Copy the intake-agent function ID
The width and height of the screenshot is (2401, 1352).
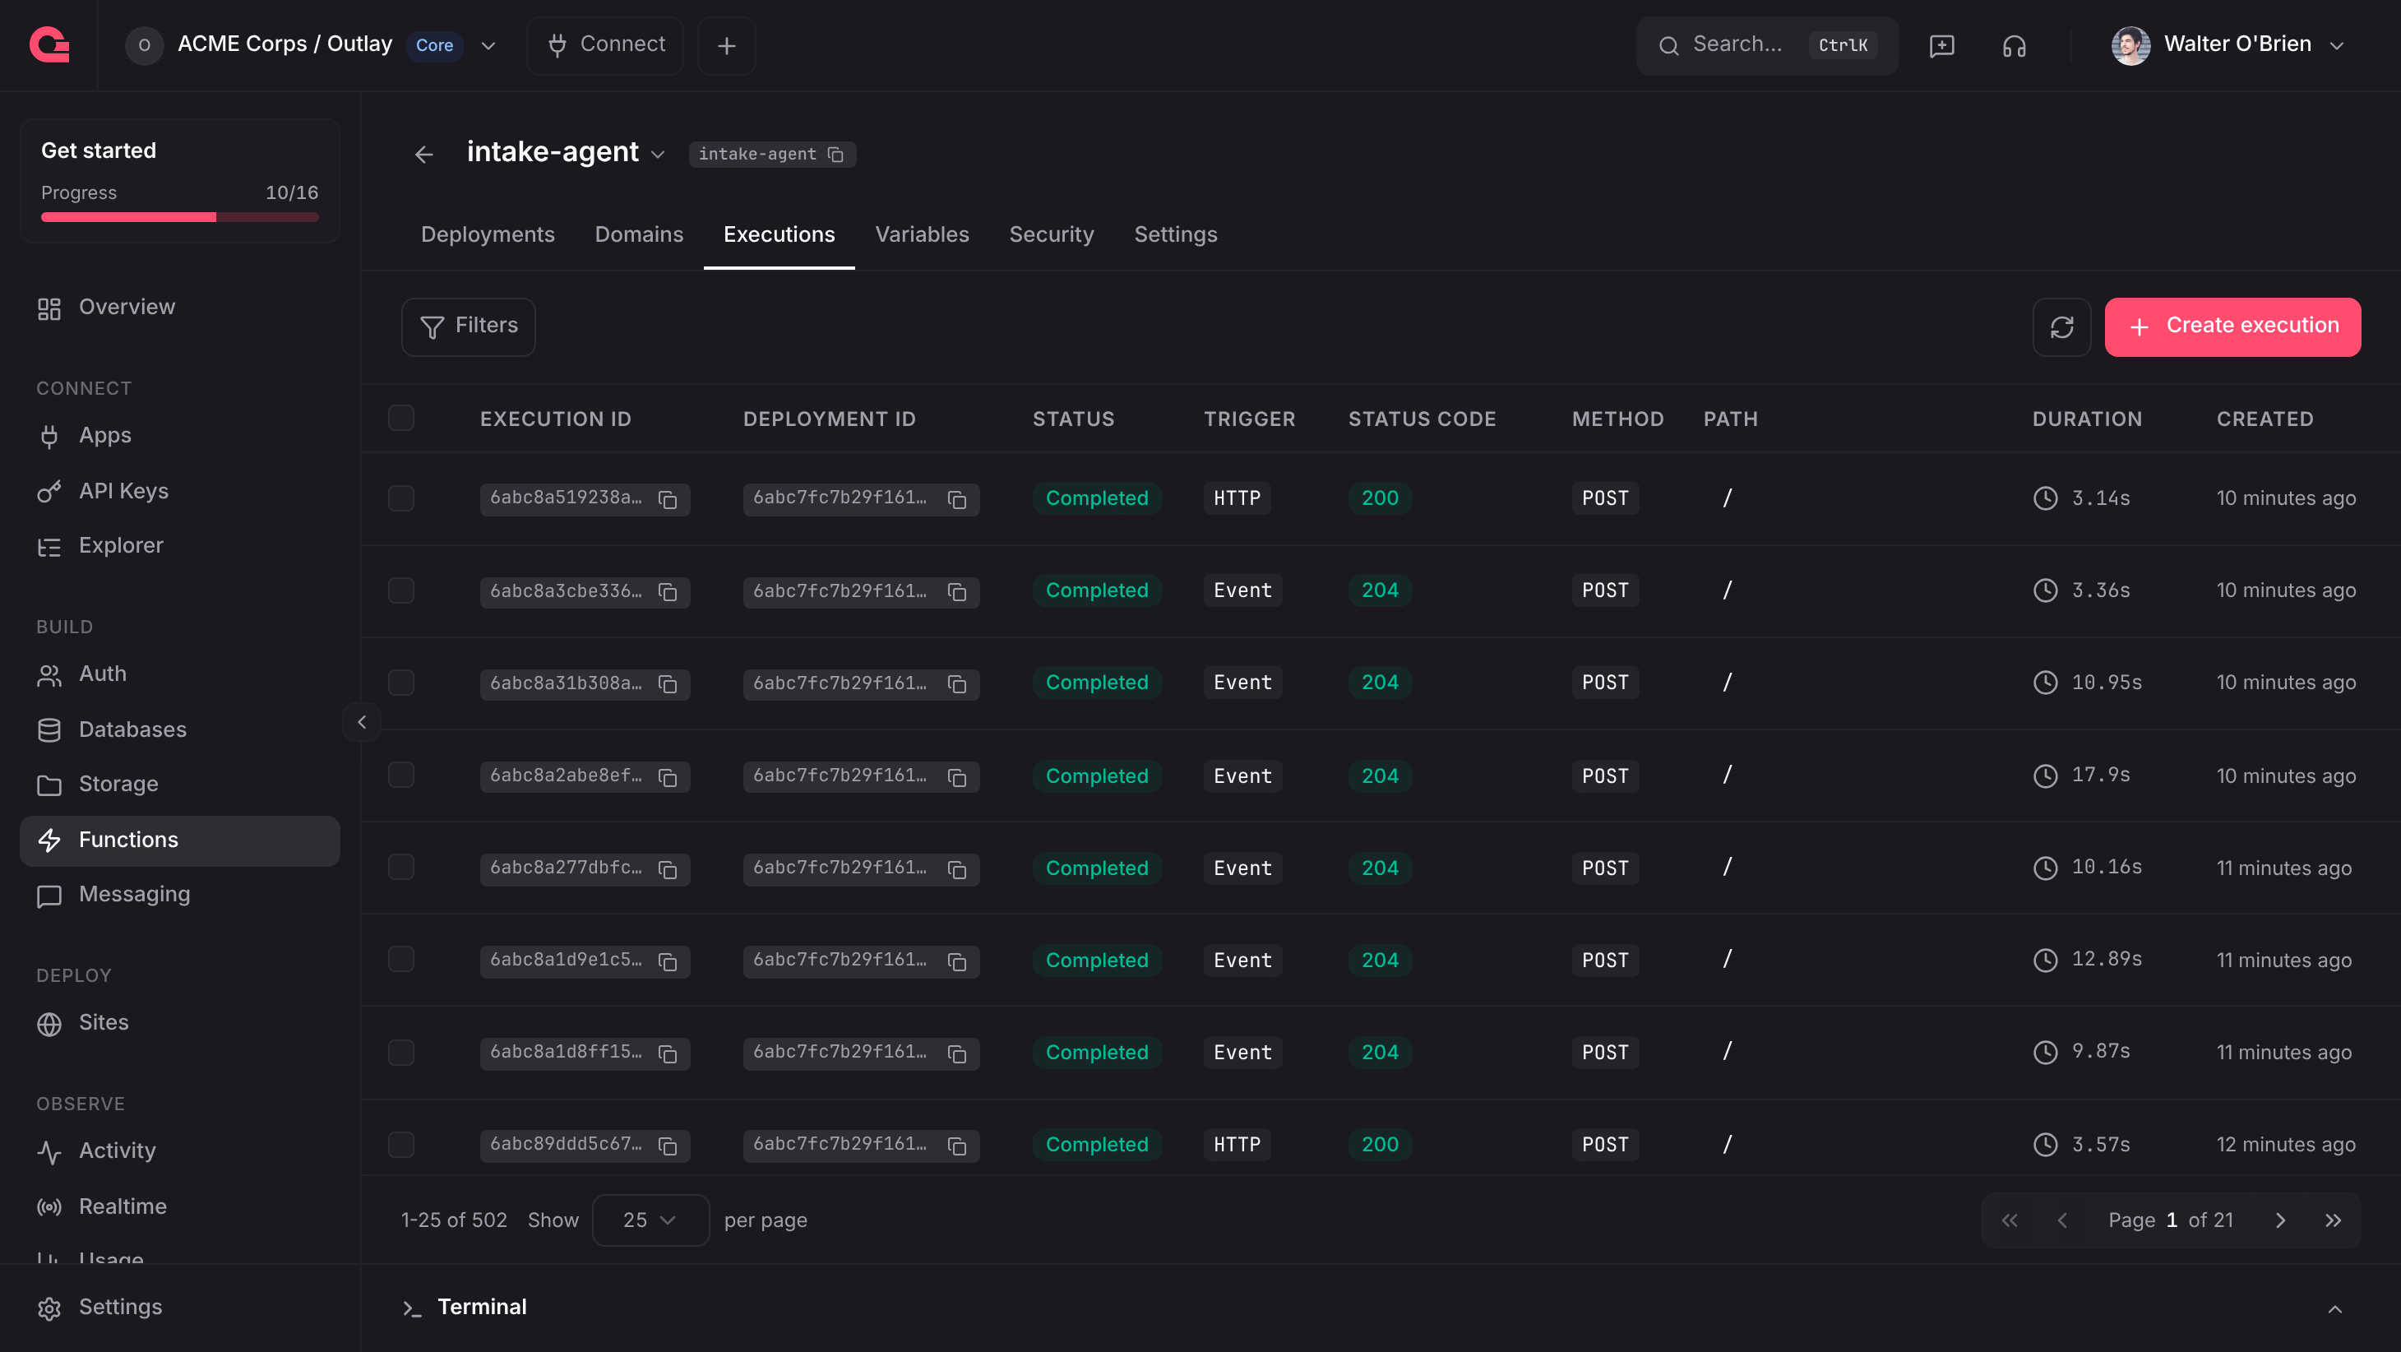point(836,154)
